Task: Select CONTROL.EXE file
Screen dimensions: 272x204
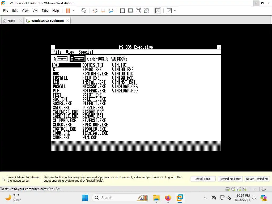Action: pyautogui.click(x=64, y=129)
